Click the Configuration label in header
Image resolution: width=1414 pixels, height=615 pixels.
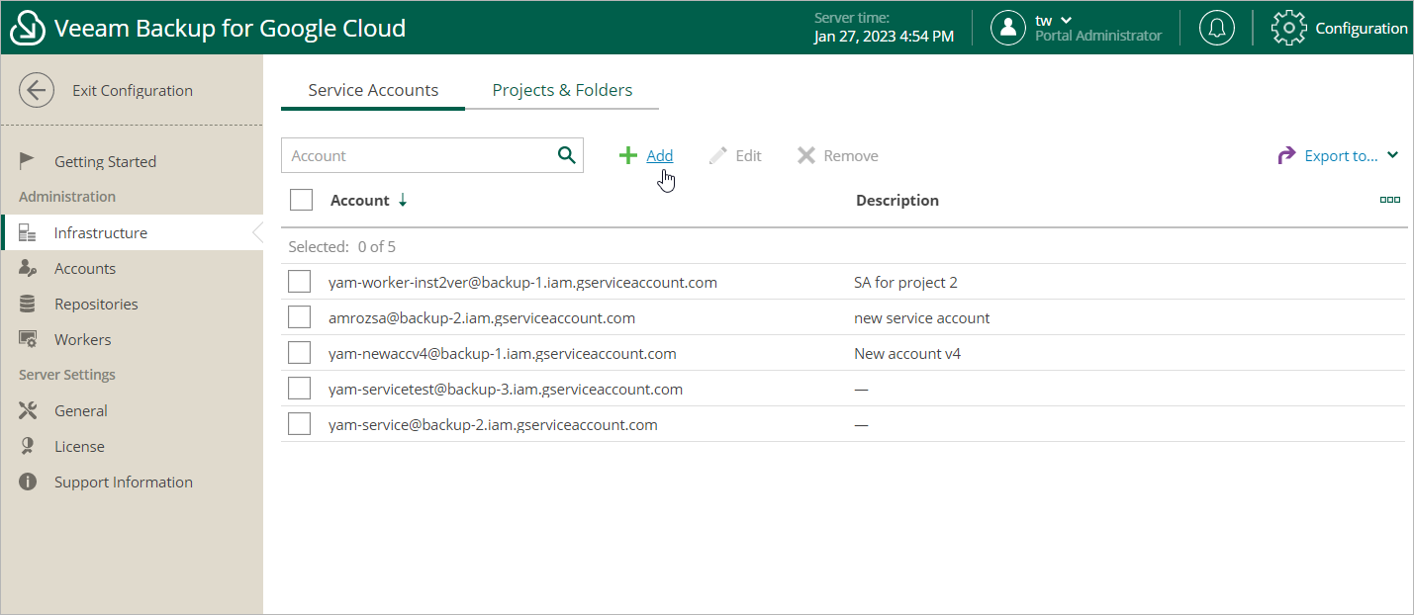pos(1362,28)
